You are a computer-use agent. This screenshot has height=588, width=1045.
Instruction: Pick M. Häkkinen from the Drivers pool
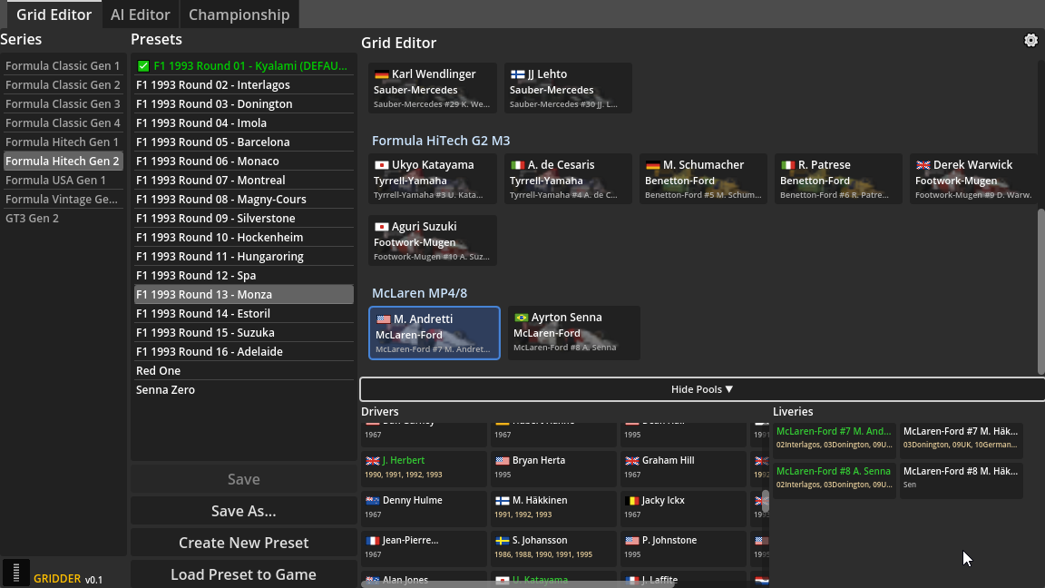coord(554,507)
